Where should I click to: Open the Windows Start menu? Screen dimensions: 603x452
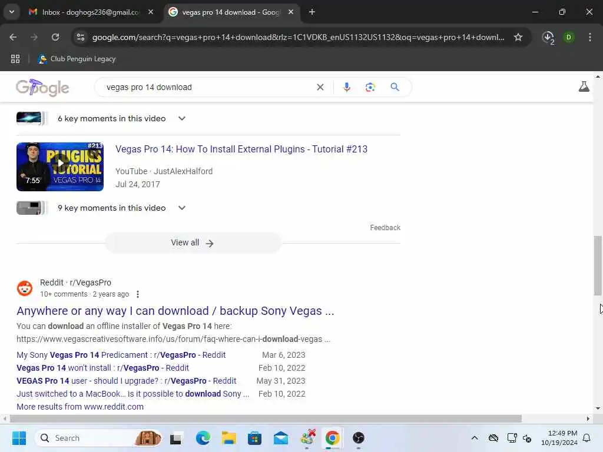[x=19, y=438]
